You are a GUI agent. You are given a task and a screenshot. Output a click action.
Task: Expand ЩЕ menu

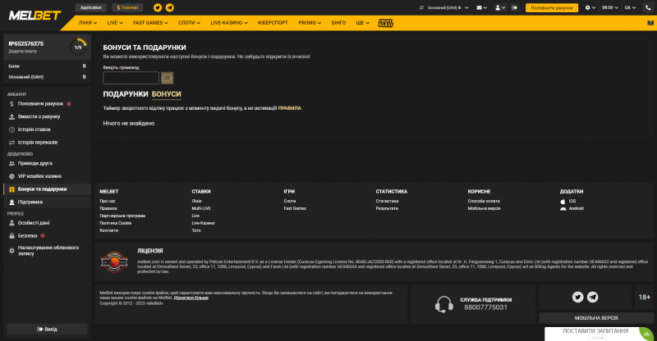click(x=362, y=23)
